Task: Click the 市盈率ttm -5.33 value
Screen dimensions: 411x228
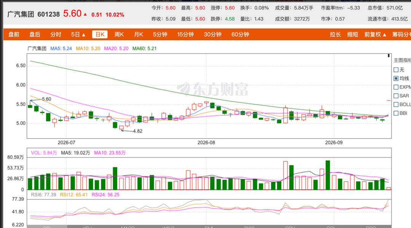Action: coord(354,8)
